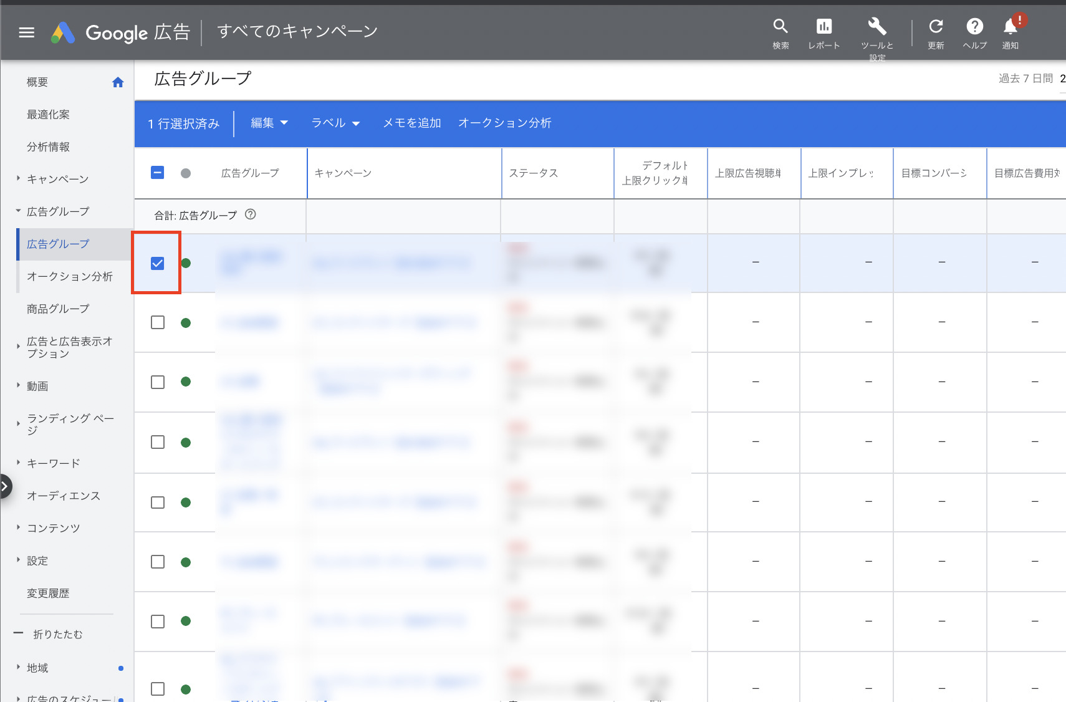The image size is (1066, 702).
Task: Open the ラベル dropdown menu
Action: [335, 123]
